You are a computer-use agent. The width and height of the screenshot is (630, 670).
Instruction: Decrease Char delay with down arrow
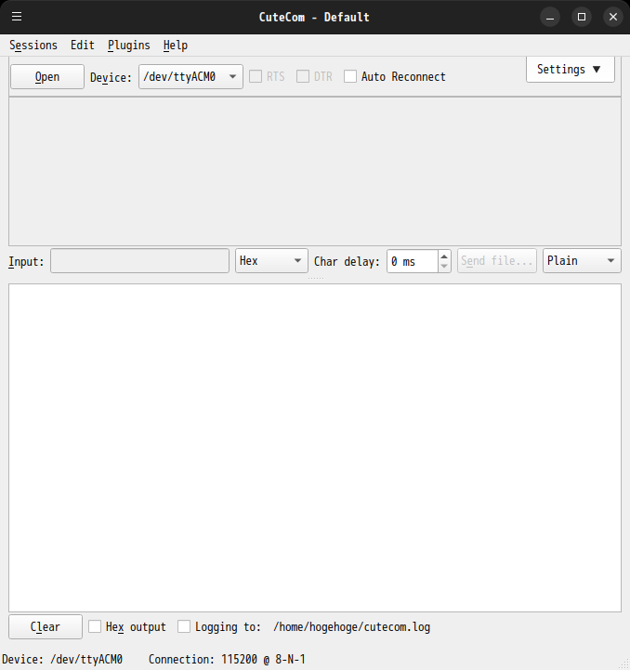point(444,266)
